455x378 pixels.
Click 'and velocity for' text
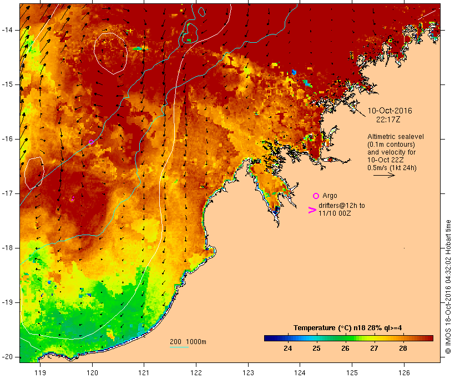click(x=391, y=152)
